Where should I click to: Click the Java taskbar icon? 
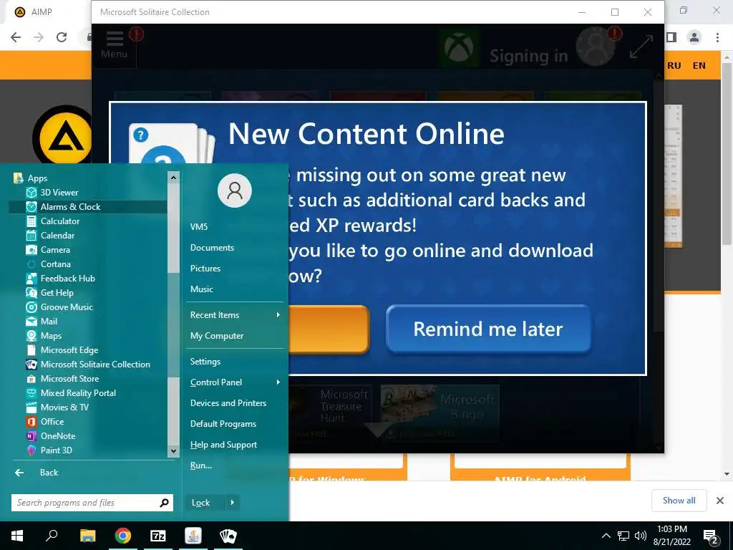pos(193,536)
